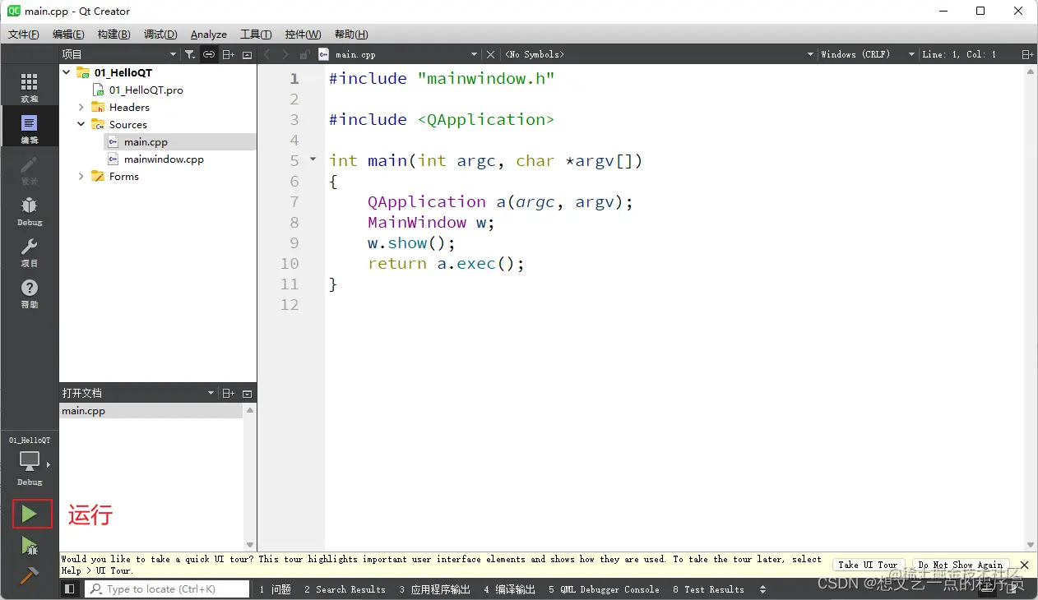Open the 帮助(H) menu

point(351,35)
